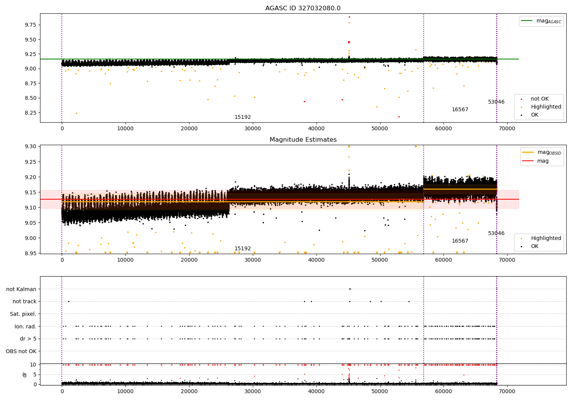Click the '9.75' y-tick in the top plot
572x400 pixels.
[x=31, y=25]
